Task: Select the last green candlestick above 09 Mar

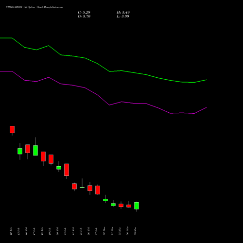Action: [137, 206]
